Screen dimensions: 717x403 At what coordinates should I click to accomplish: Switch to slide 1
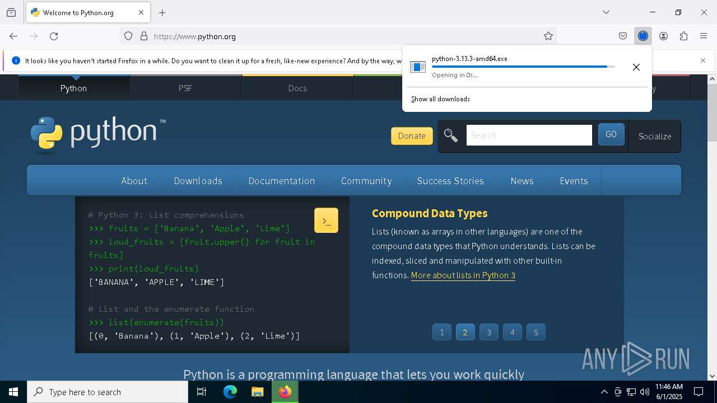point(442,332)
